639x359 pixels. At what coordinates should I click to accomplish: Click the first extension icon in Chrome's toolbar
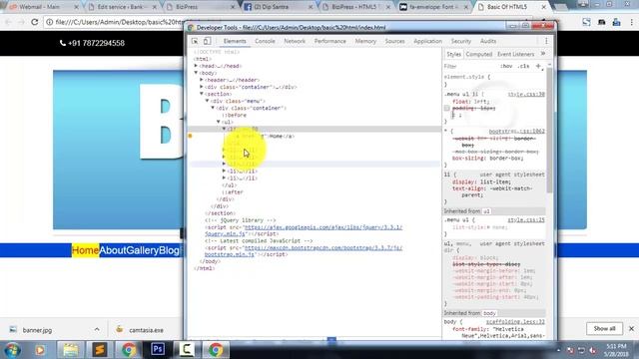(x=586, y=22)
